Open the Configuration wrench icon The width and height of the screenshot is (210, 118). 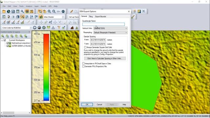22,11
